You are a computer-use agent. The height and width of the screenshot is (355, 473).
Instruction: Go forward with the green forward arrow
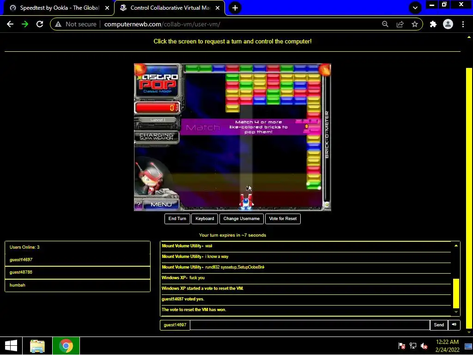coord(25,24)
